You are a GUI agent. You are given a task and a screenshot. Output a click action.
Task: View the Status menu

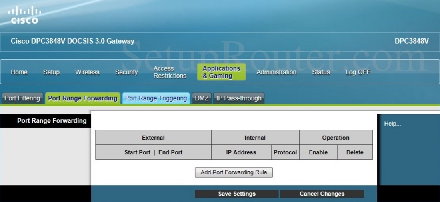(321, 72)
